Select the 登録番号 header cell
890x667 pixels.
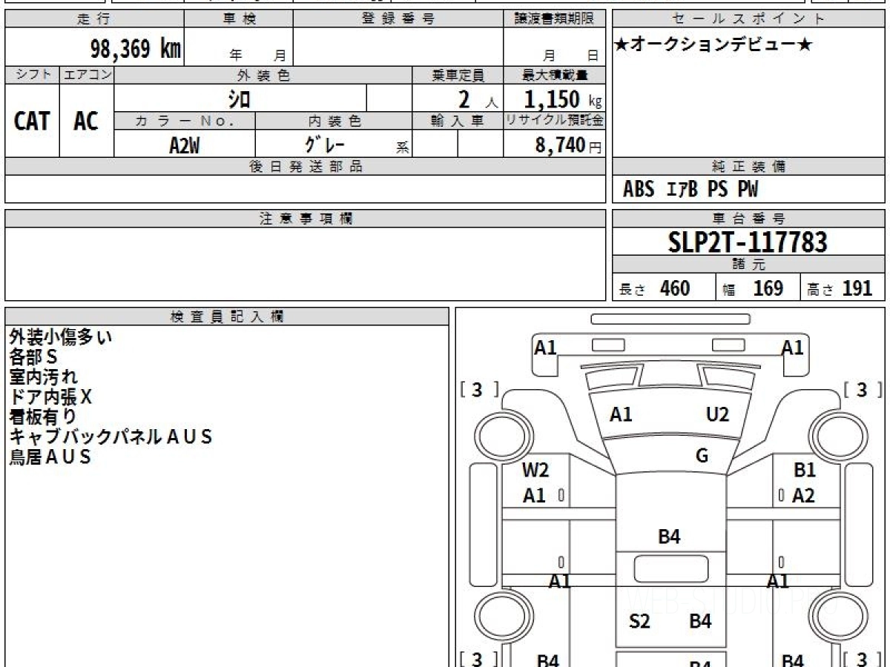click(398, 19)
